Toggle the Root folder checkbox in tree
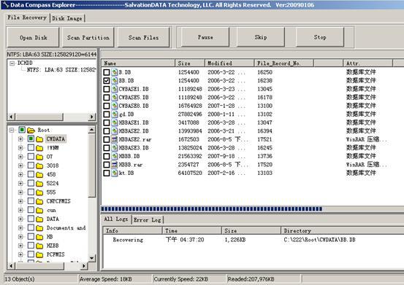404x285 pixels. pos(22,130)
